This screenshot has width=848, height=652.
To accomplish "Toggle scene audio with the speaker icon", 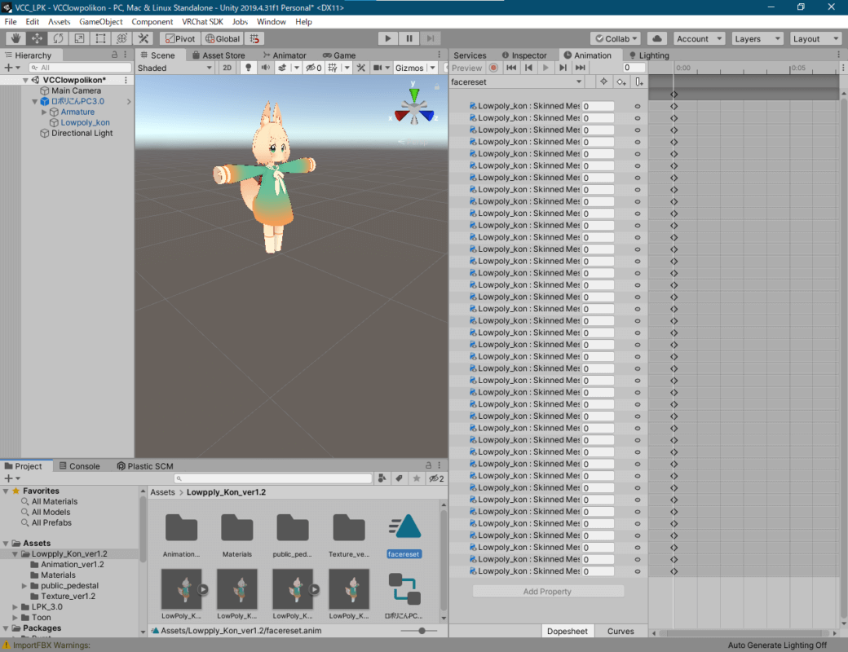I will pos(265,68).
